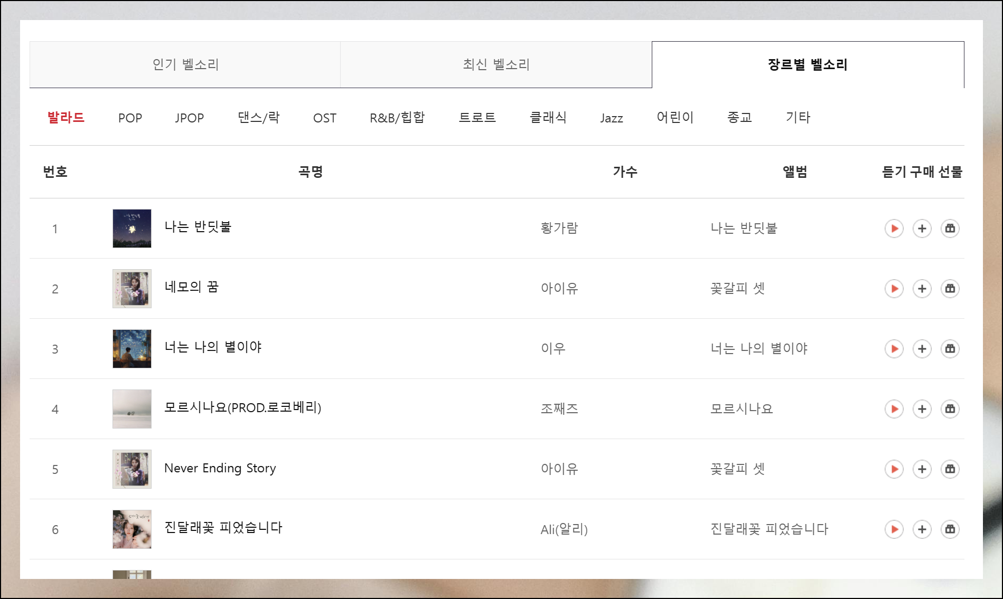Play the 모르시나요 ringtone preview
Viewport: 1003px width, 599px height.
click(894, 409)
